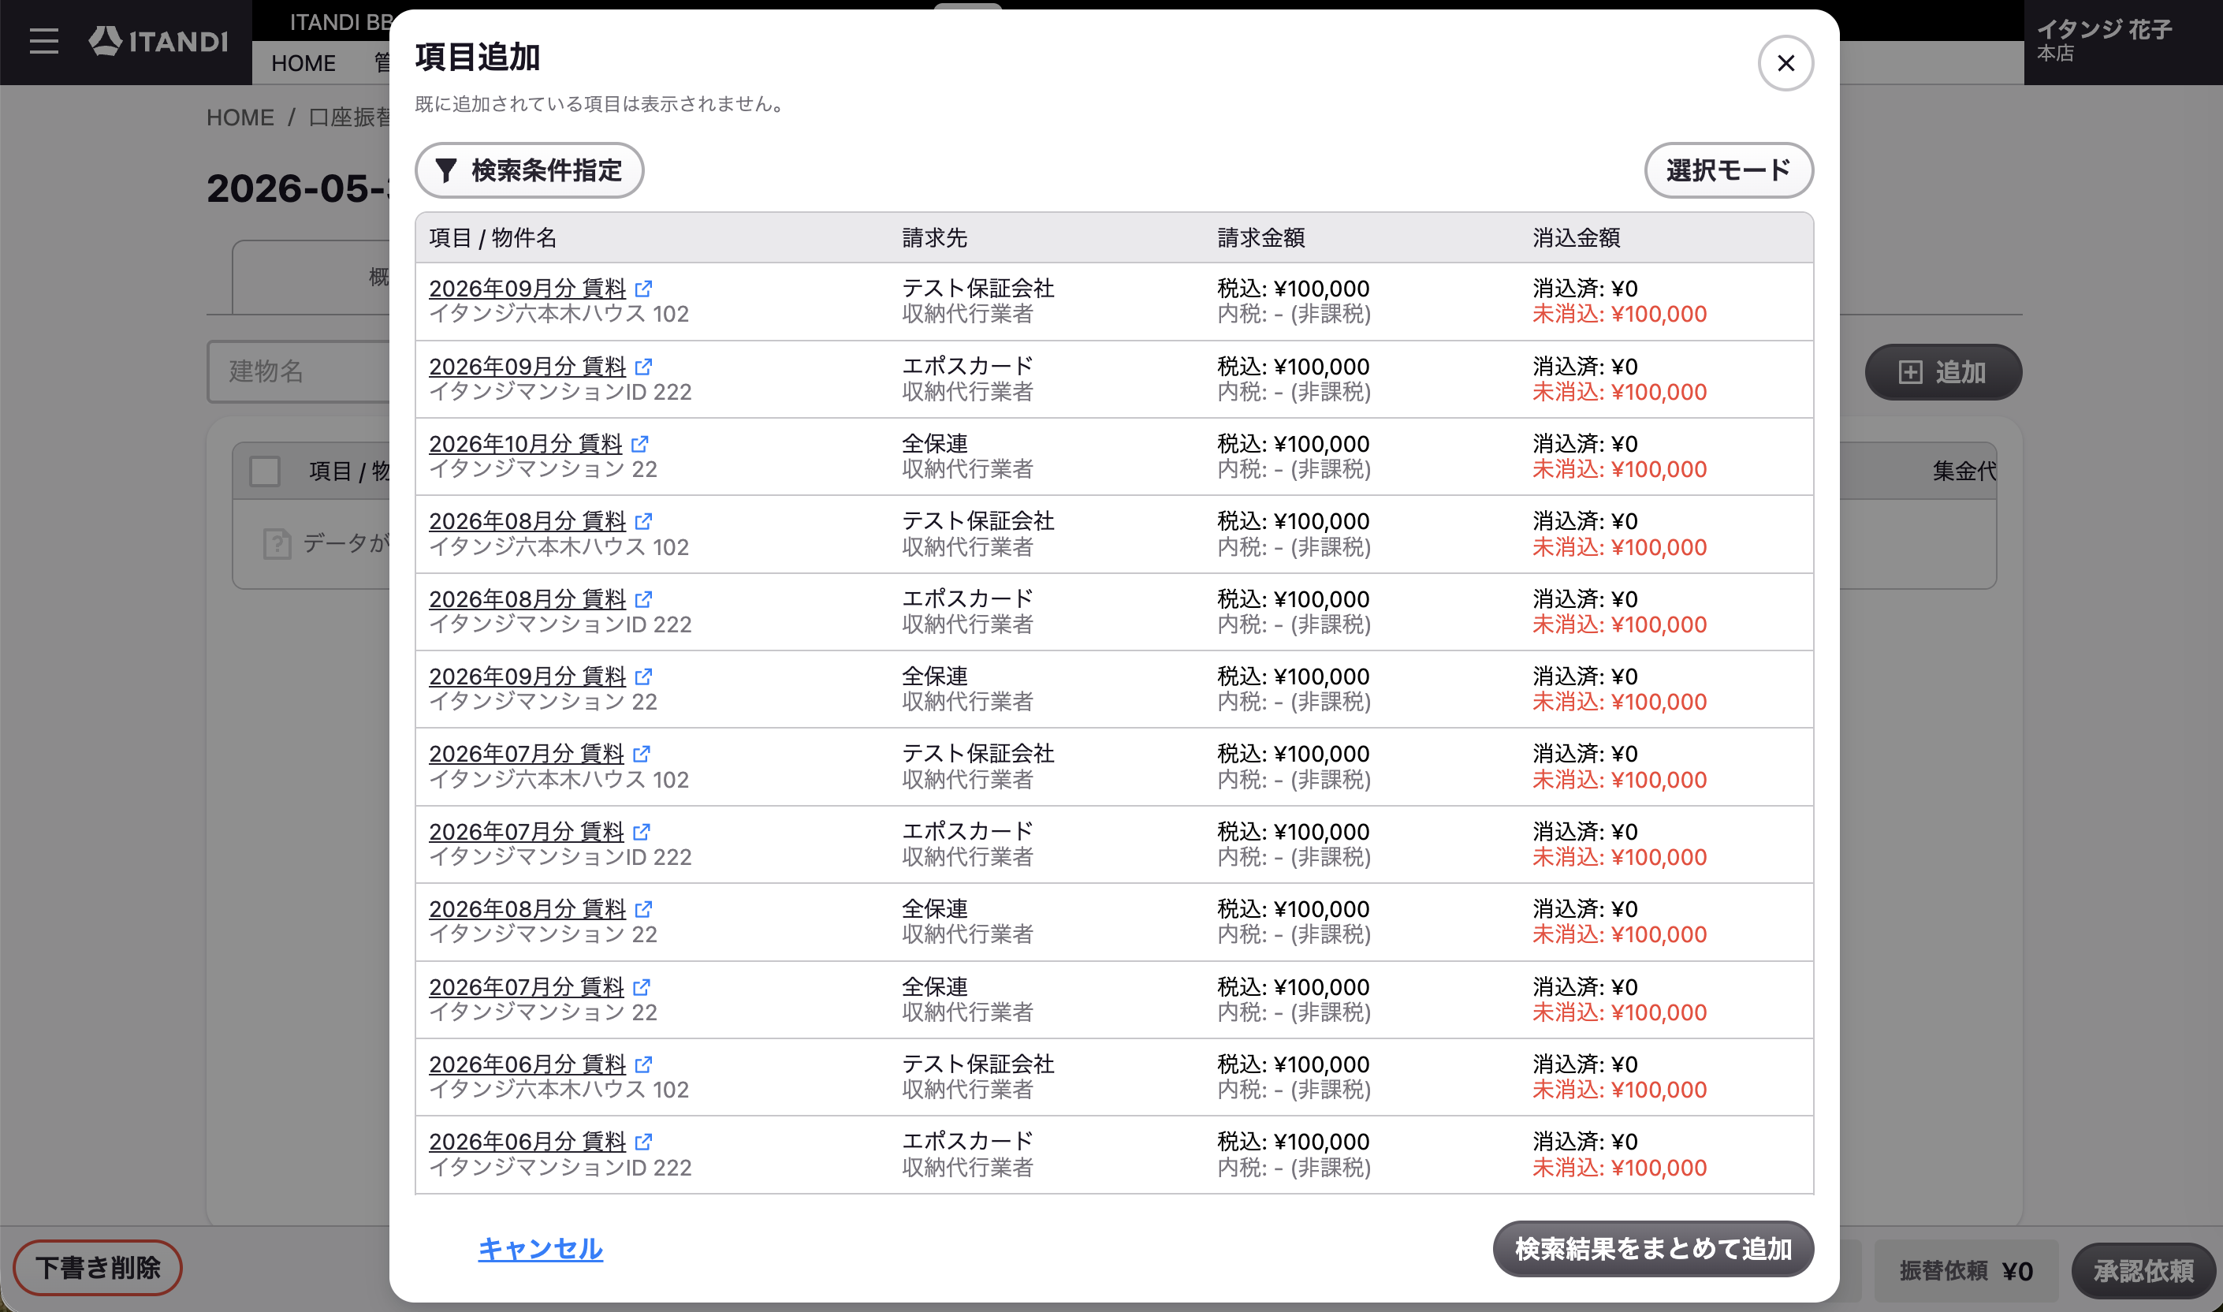Click external link icon for 2026年07月分 賃料 全保連
The image size is (2223, 1312).
pyautogui.click(x=642, y=986)
